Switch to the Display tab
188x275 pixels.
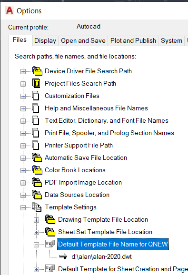pyautogui.click(x=45, y=41)
